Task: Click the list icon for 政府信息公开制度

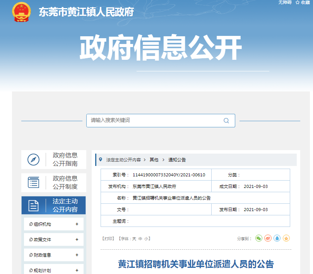Action: pos(34,182)
